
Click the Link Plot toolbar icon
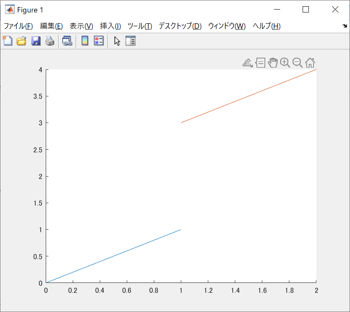coord(67,41)
